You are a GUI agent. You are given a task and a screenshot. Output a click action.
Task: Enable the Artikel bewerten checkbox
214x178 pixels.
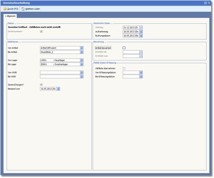coord(124,48)
